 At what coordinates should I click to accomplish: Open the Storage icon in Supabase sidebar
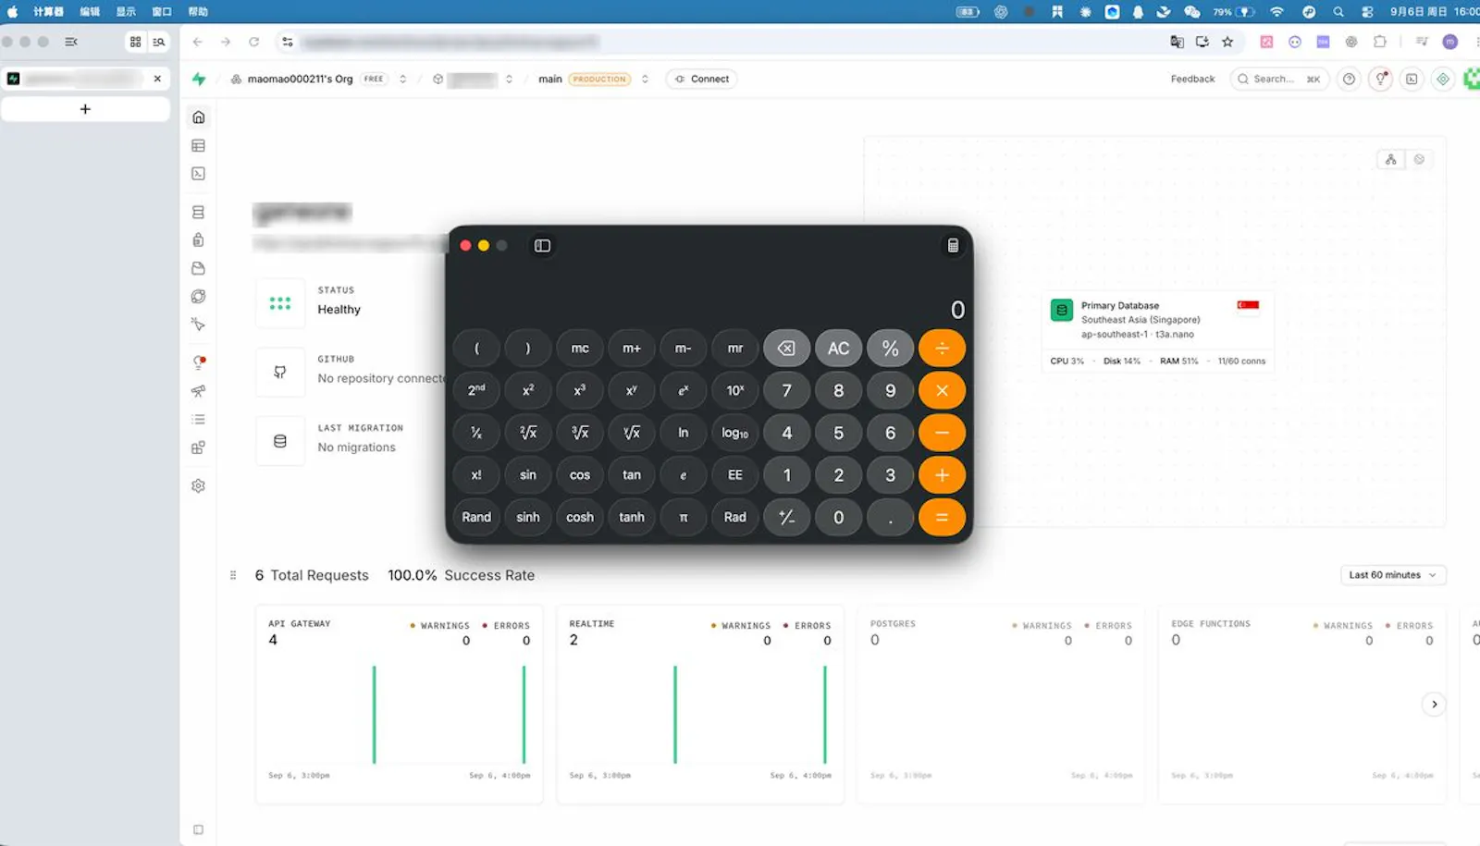coord(198,268)
